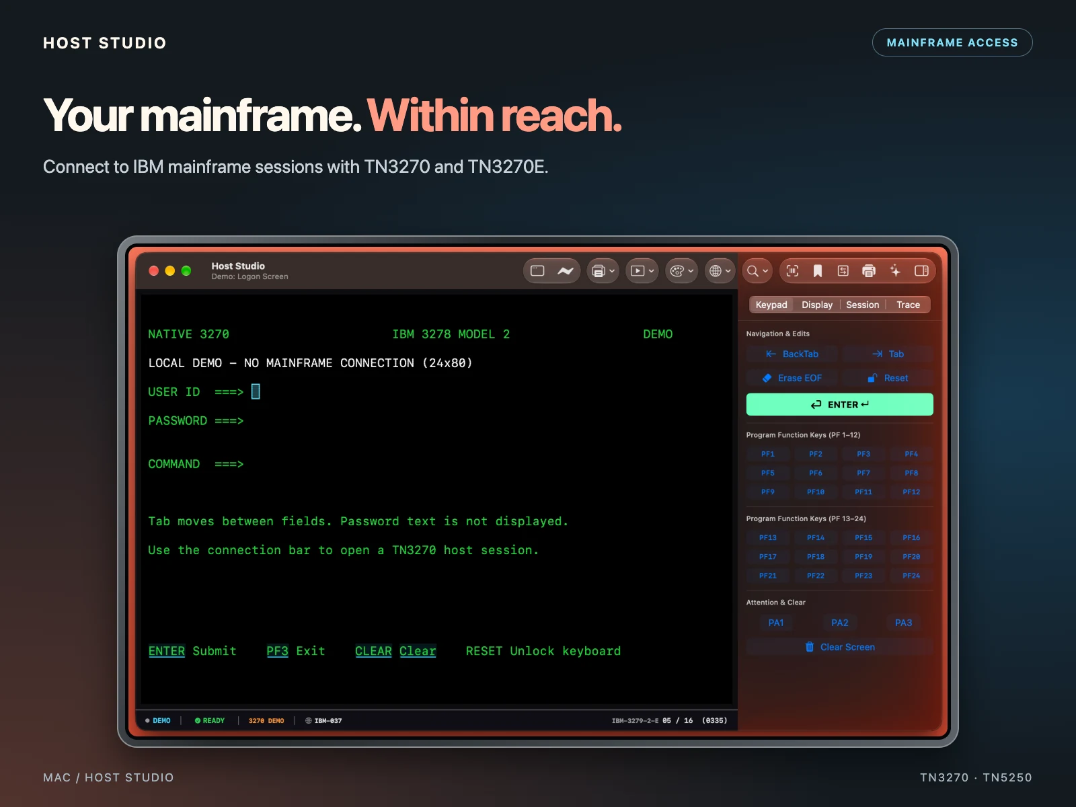Click the BackTab button

click(x=792, y=354)
